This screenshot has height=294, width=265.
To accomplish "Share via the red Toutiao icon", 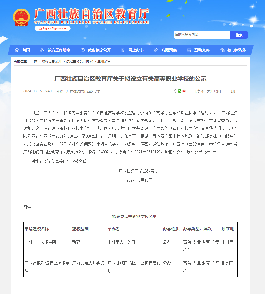I will tap(184, 91).
